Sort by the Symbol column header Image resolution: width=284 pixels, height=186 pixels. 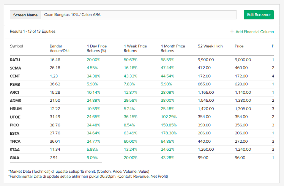(16, 46)
